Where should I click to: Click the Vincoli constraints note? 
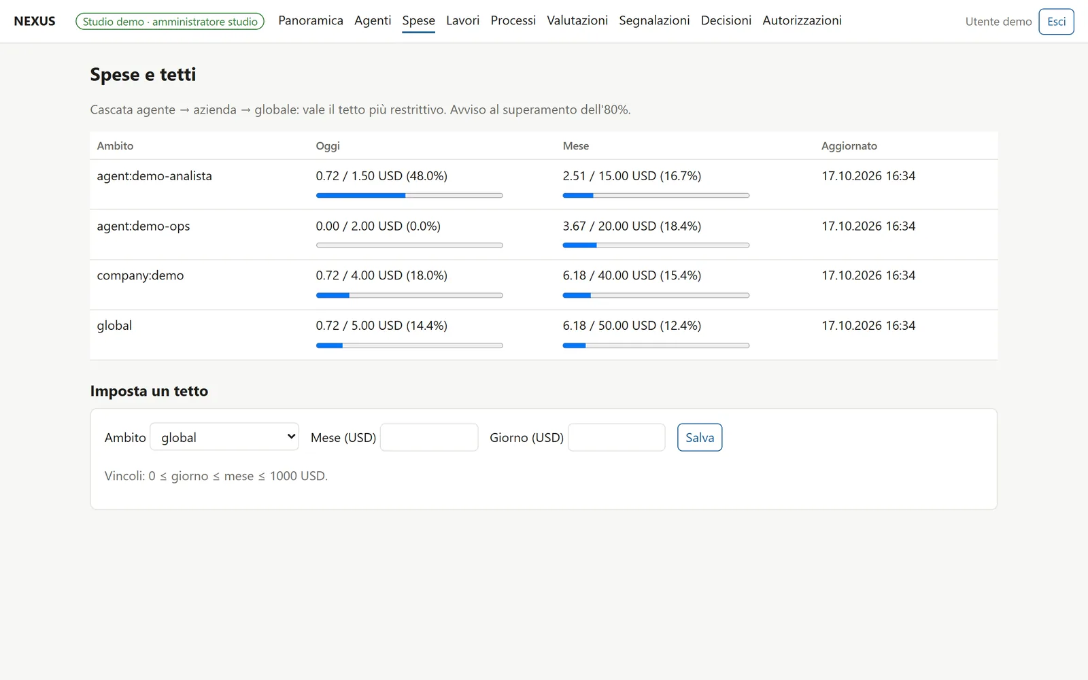216,476
